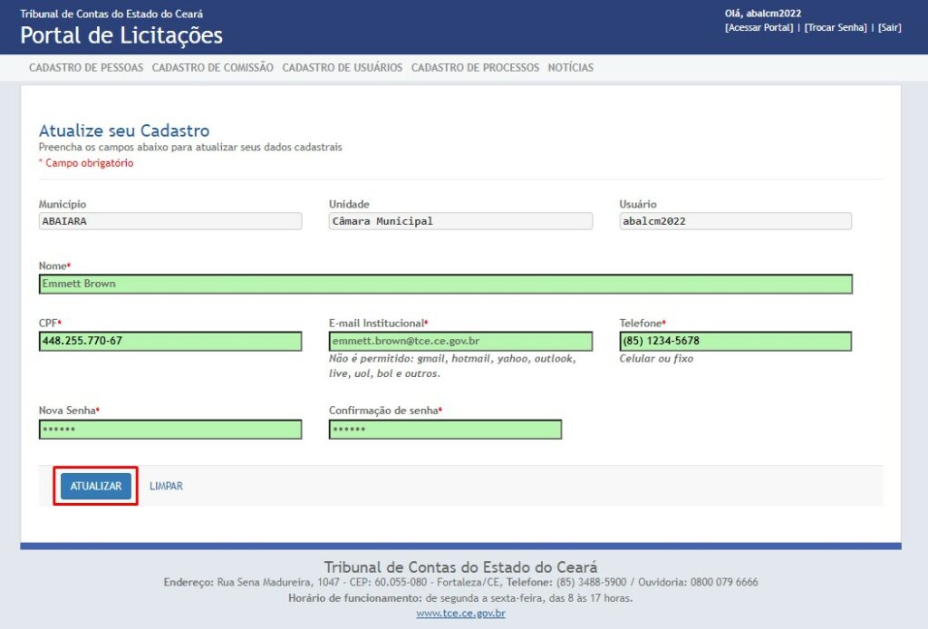The image size is (928, 629).
Task: Open the www.tce.ce.gov.br footer link
Action: 460,614
